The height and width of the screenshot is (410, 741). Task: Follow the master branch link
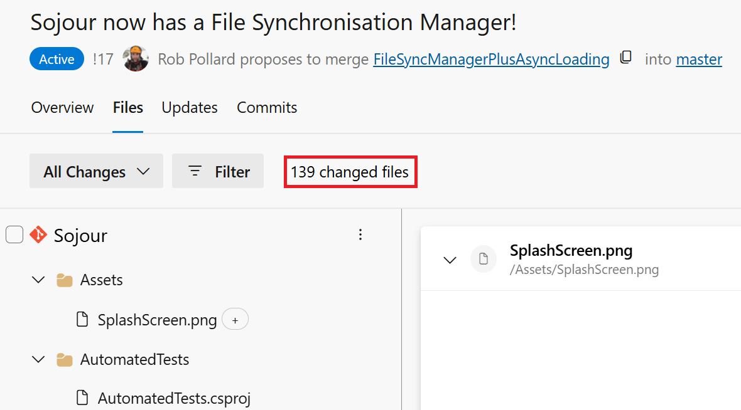[699, 60]
